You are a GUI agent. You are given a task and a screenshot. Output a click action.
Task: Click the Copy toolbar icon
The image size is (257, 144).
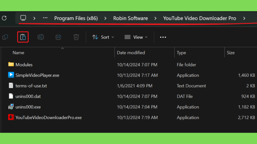pos(5,37)
